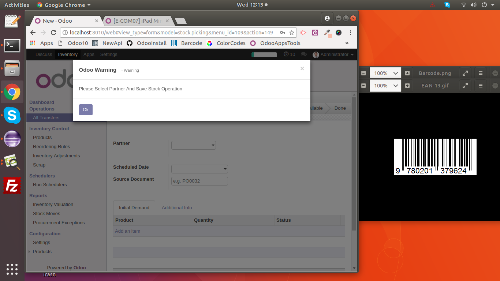Show applications grid in dock

point(12,269)
